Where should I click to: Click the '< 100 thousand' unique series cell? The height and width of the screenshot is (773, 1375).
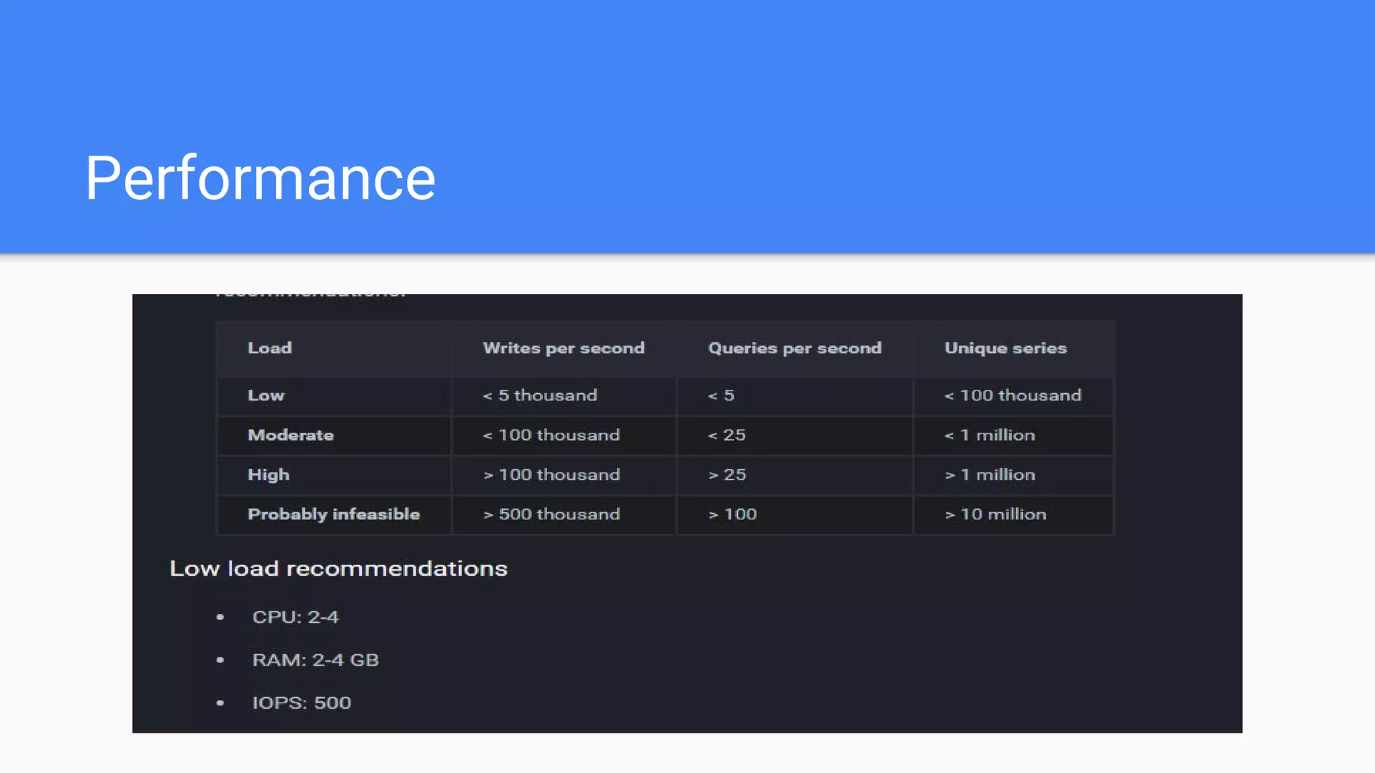point(1012,396)
